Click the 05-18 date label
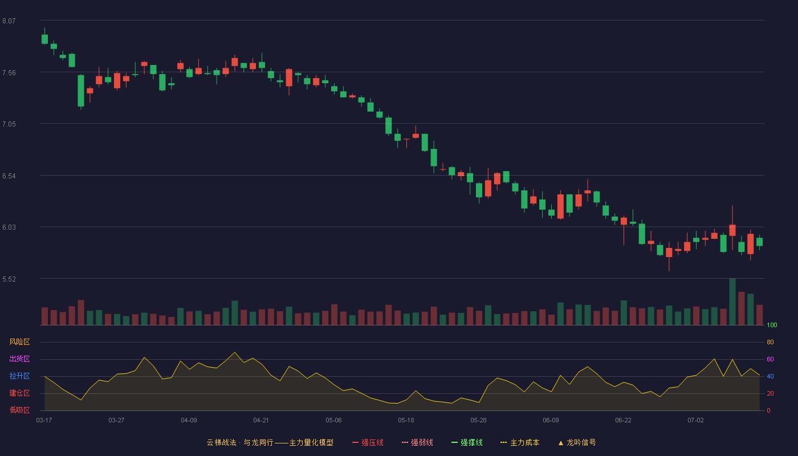Screen dimensions: 798x456 pyautogui.click(x=406, y=420)
